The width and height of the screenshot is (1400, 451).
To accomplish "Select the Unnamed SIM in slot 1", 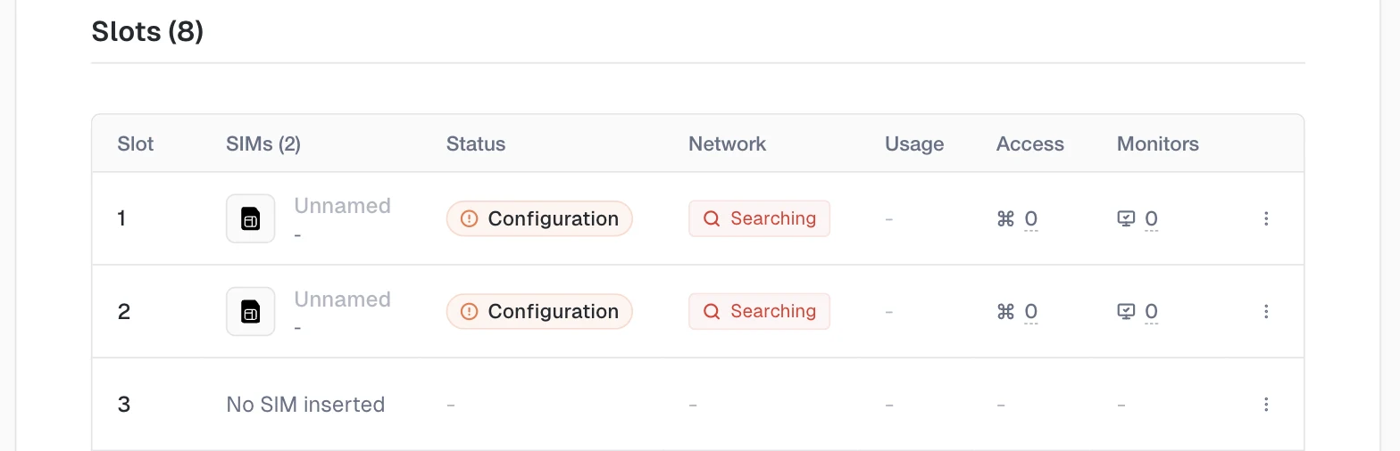I will pos(343,206).
